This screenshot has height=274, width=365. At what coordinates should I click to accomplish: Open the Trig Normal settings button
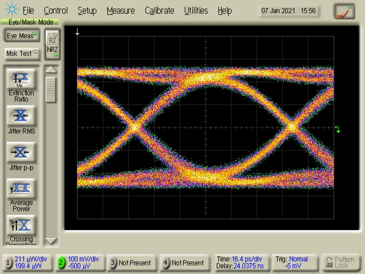click(294, 263)
